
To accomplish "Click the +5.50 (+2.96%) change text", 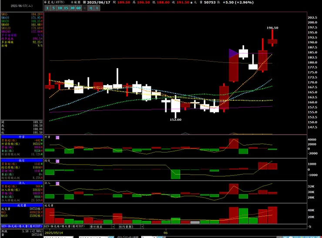I will [238, 3].
